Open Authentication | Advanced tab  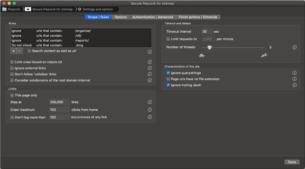(x=152, y=17)
